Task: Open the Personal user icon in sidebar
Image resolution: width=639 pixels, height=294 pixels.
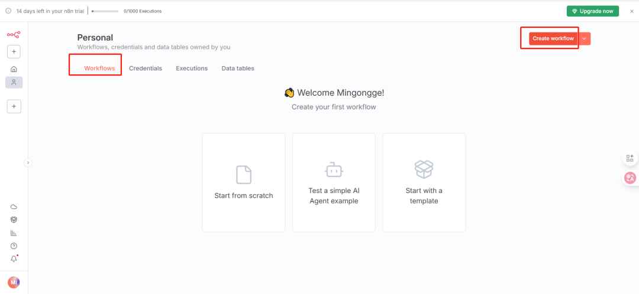Action: point(14,83)
